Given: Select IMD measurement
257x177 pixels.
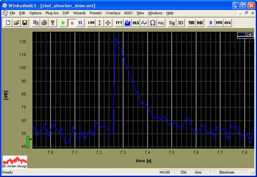Looking at the screenshot, I should (200, 23).
